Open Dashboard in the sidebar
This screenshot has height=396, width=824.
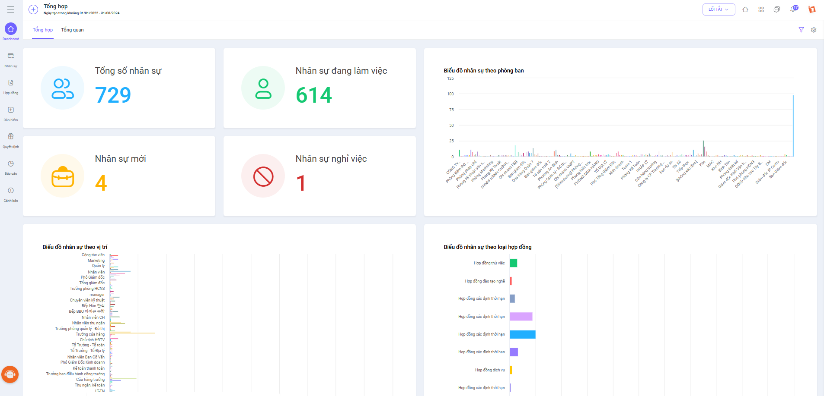(x=11, y=32)
